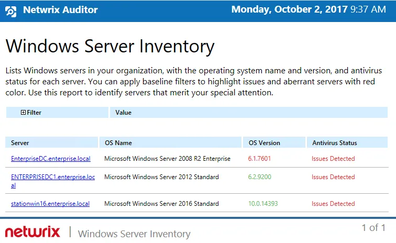Select Microsoft Windows Server 2012 Standard cell
The width and height of the screenshot is (396, 243).
[x=162, y=177]
